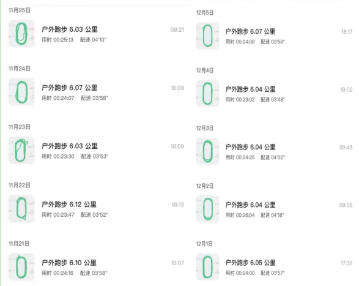Image resolution: width=359 pixels, height=286 pixels.
Task: Open route map thumbnail for 12月5日 run
Action: coord(207,36)
